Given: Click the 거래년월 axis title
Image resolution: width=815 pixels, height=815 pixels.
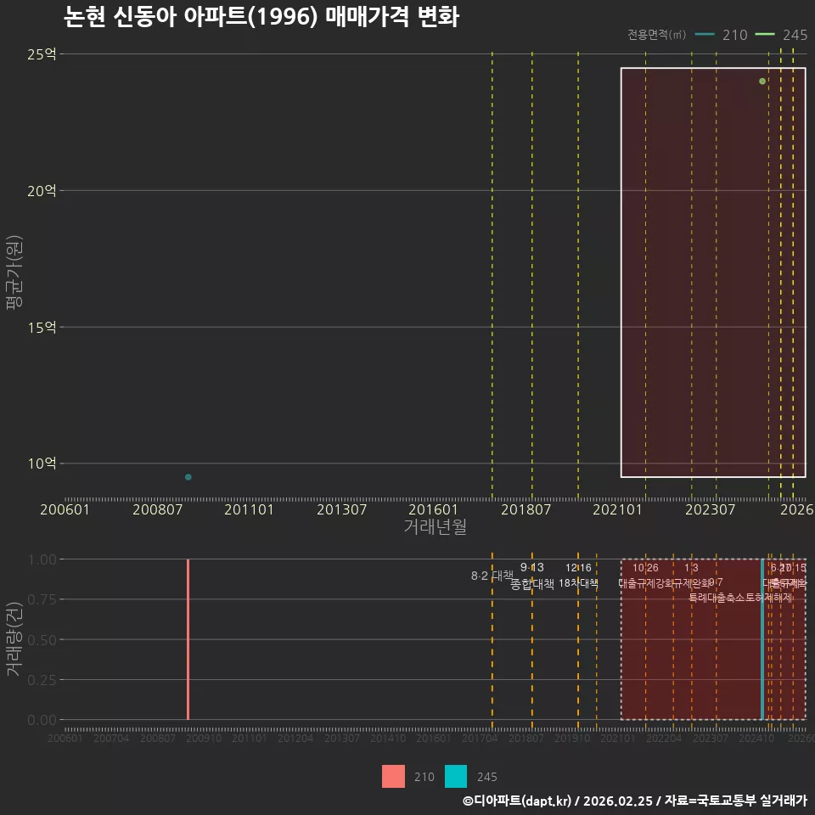Looking at the screenshot, I should (435, 526).
